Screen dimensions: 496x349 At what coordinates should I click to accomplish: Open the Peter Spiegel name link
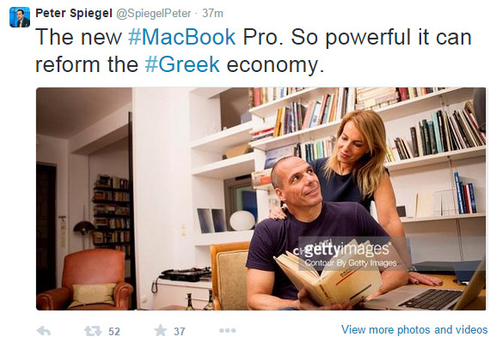click(x=74, y=13)
